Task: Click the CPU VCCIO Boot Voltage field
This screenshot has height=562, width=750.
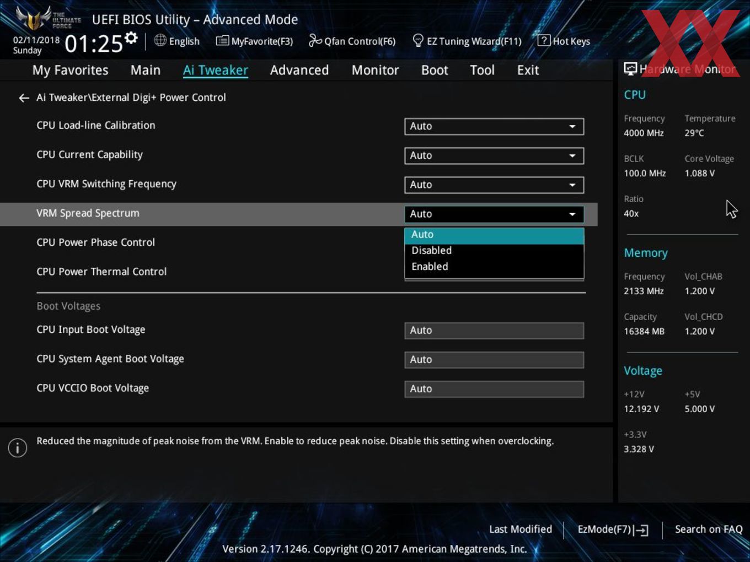Action: tap(494, 389)
